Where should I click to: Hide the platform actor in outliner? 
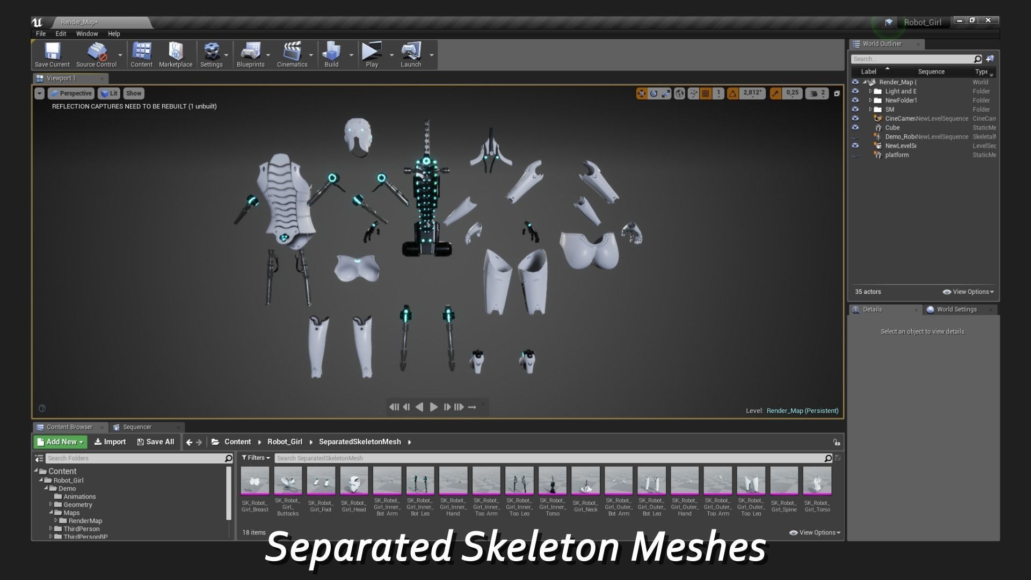click(855, 155)
